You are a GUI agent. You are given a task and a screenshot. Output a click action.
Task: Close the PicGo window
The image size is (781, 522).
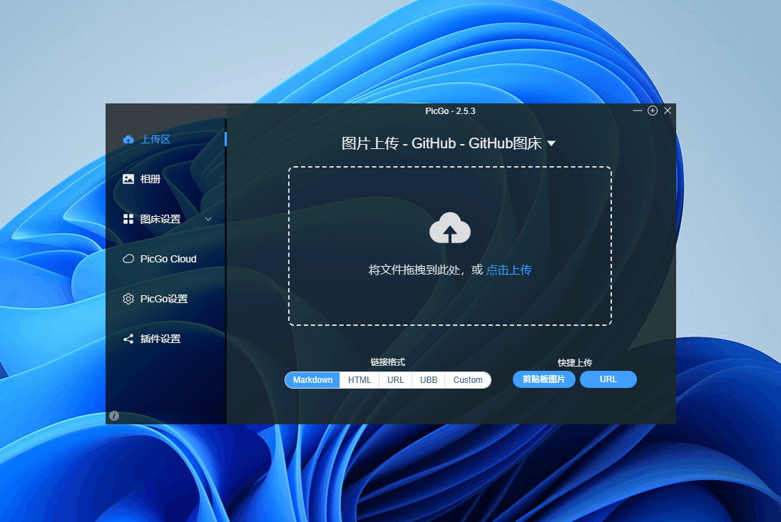[668, 111]
